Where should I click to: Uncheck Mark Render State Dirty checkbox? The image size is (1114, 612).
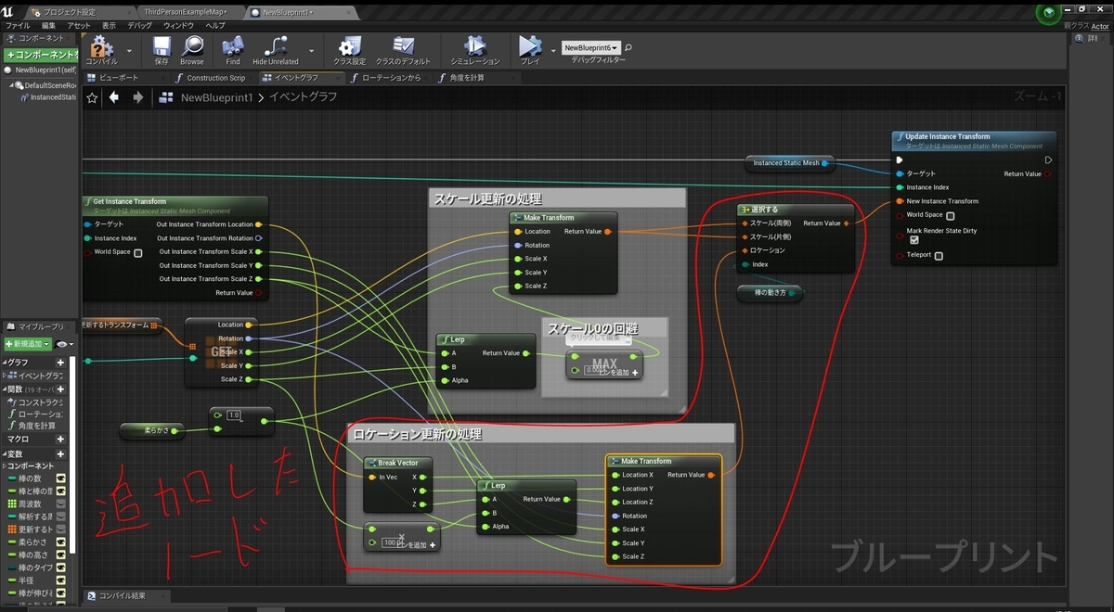(914, 240)
